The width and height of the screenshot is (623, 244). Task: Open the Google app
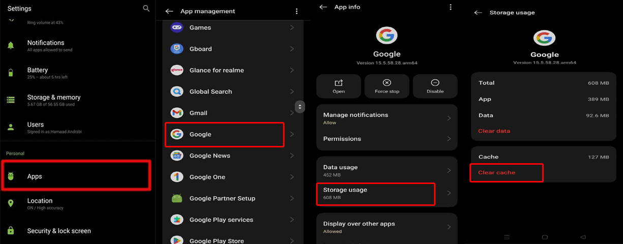pyautogui.click(x=338, y=86)
